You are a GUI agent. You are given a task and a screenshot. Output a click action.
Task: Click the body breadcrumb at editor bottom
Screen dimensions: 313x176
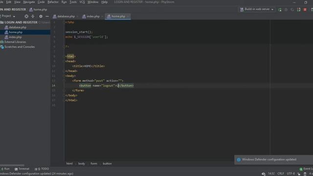point(82,164)
